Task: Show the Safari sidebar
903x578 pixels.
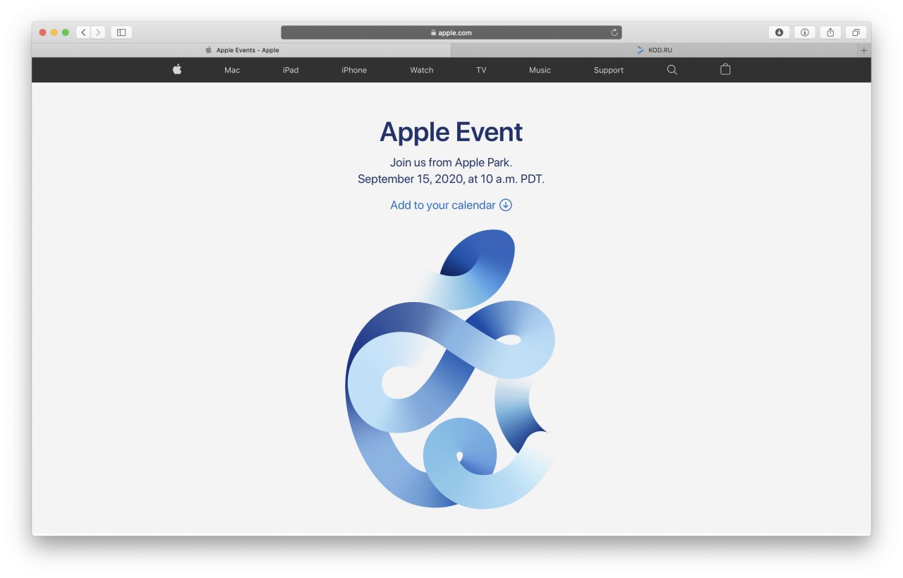Action: [121, 32]
